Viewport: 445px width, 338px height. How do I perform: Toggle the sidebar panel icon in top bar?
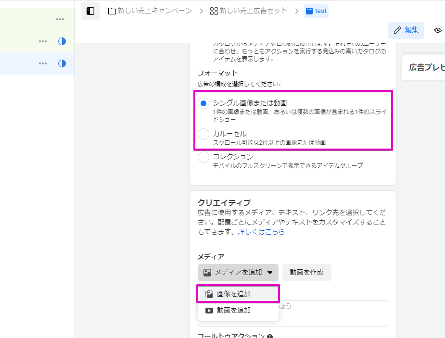click(90, 11)
